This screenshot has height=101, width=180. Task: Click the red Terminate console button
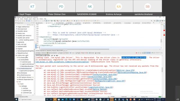136,53
